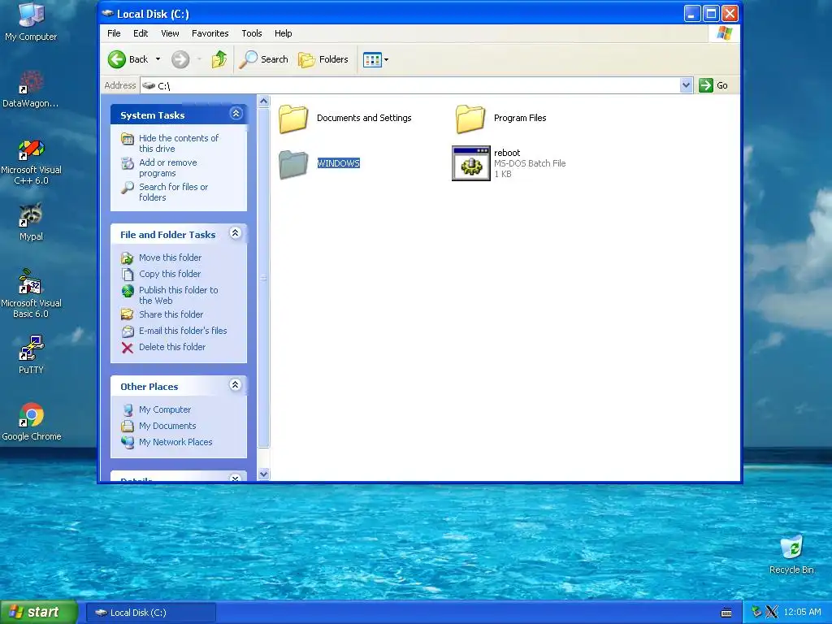Click the Move this folder icon
This screenshot has width=832, height=624.
(128, 258)
